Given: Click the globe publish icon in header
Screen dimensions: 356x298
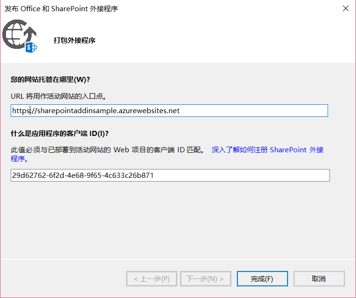Looking at the screenshot, I should [x=15, y=33].
